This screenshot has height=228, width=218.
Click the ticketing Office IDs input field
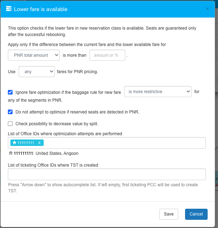(x=107, y=174)
